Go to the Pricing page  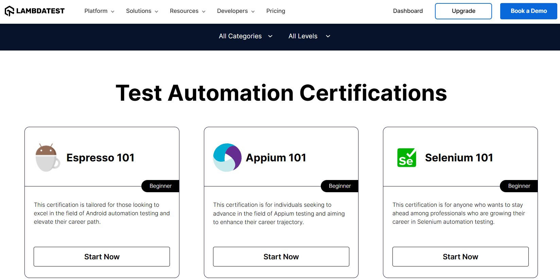276,11
